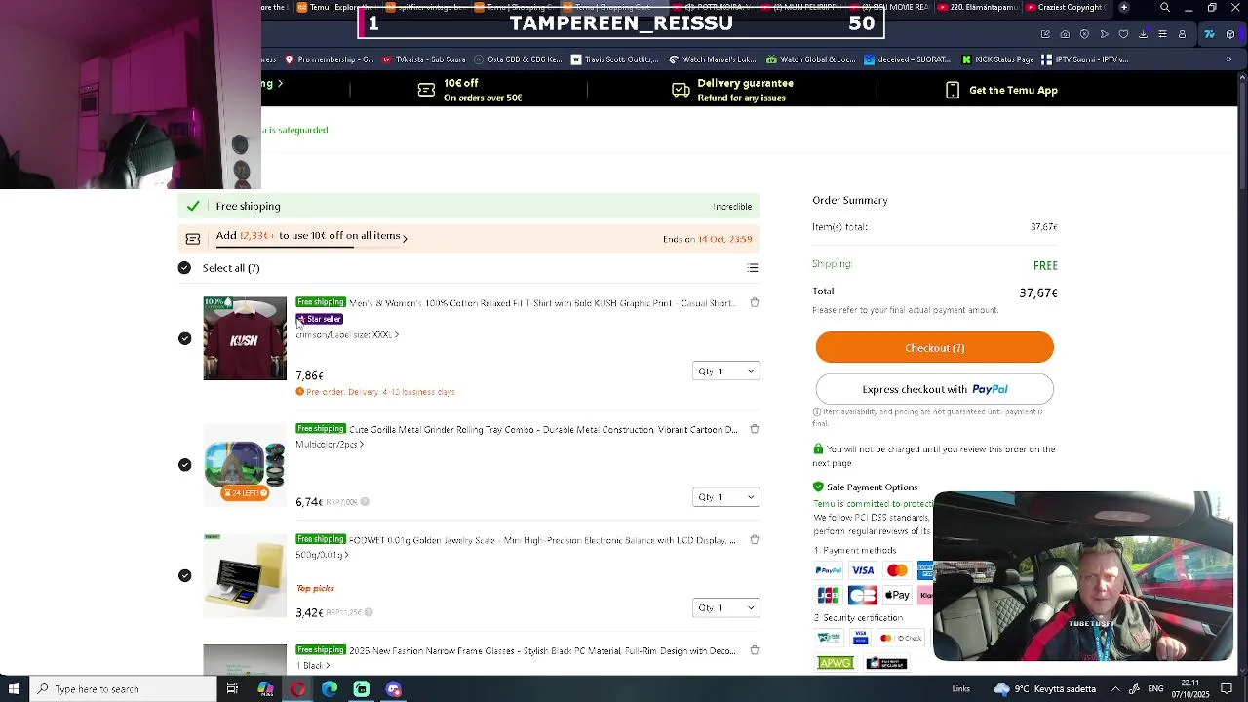This screenshot has height=702, width=1248.
Task: Open Qty dropdown for KUSH T-shirt
Action: 726,371
